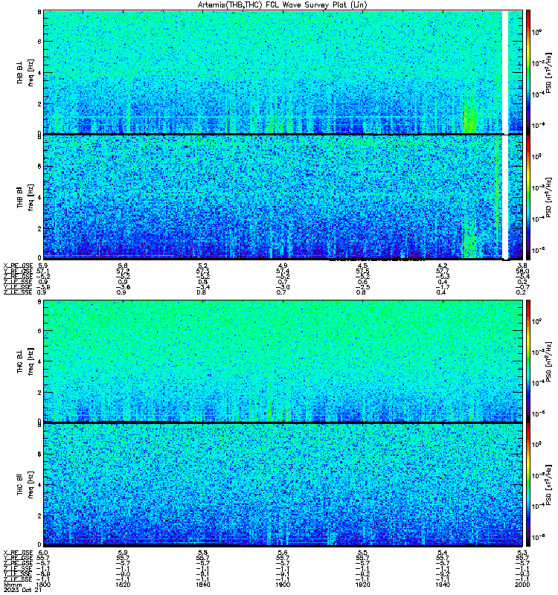The image size is (558, 595).
Task: Click the '2023 Oct 21' date label
Action: (23, 590)
